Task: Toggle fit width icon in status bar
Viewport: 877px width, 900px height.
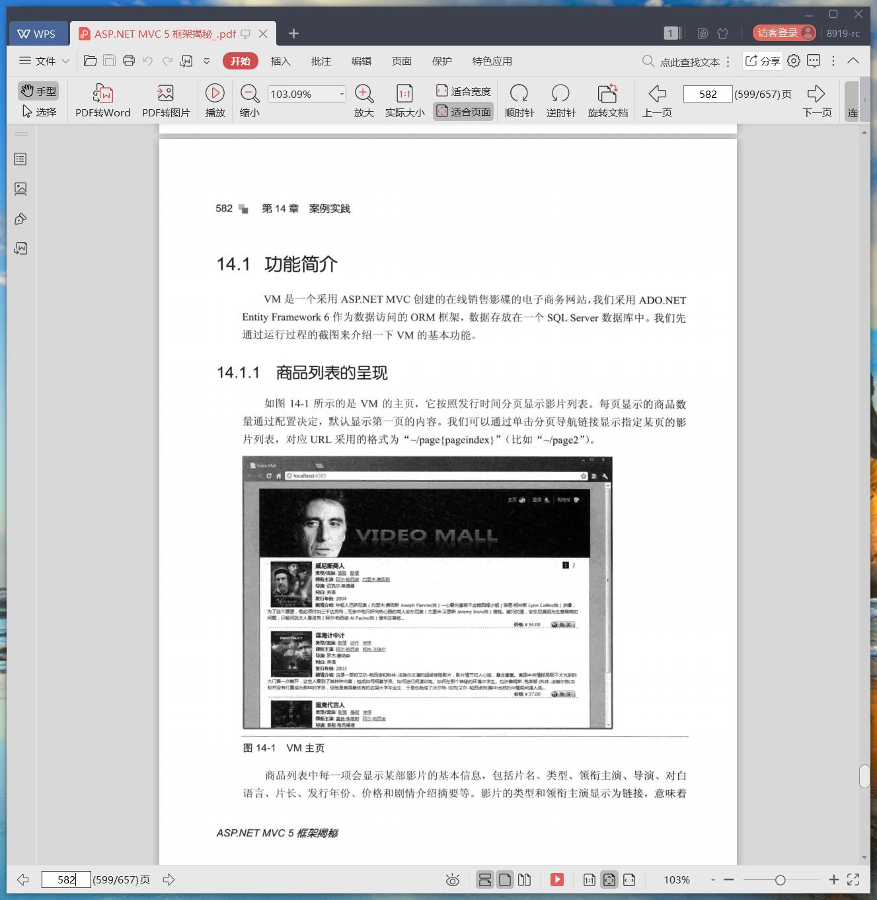Action: click(x=629, y=880)
